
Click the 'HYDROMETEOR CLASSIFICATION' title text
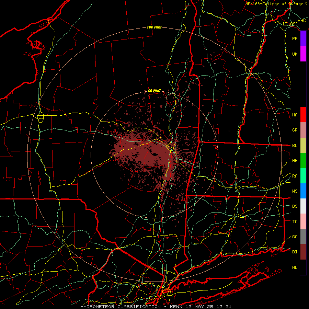[121, 307]
